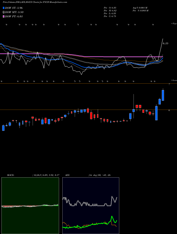This screenshot has width=177, height=234.
Task: Click the 6.15 price label on EMA chart
Action: 165,43
